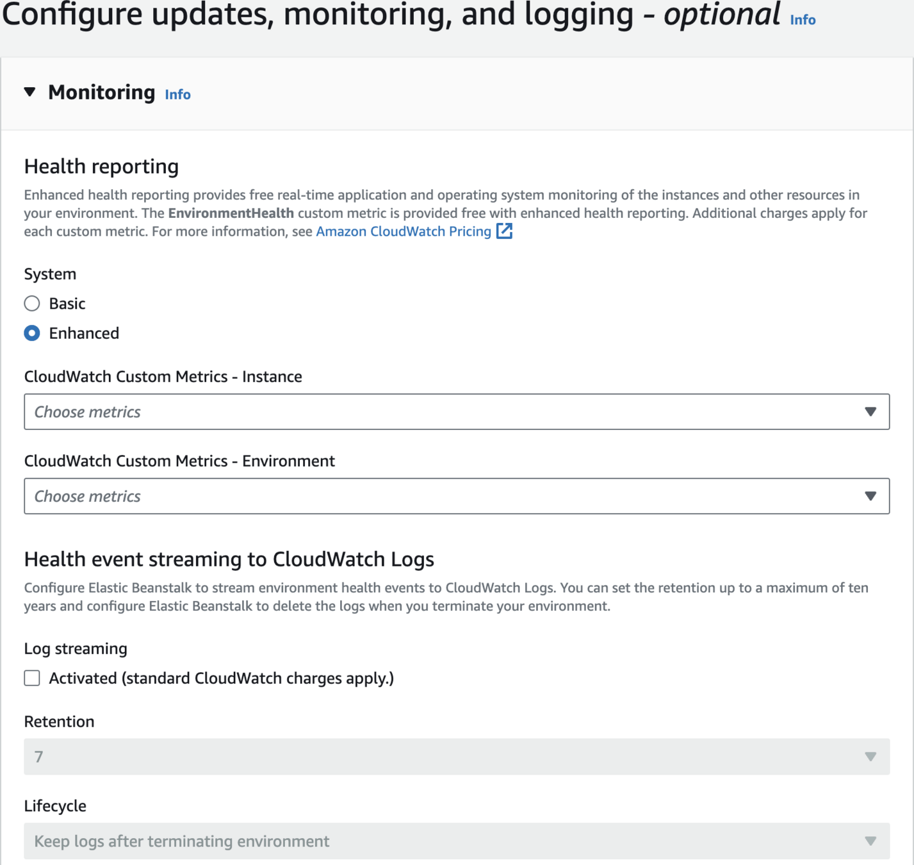
Task: Click the Activated standard CloudWatch charges label
Action: (221, 678)
